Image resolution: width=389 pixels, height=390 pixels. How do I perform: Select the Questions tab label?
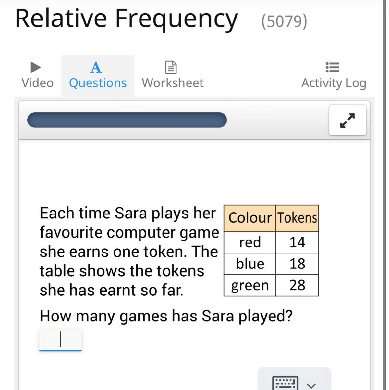point(98,83)
